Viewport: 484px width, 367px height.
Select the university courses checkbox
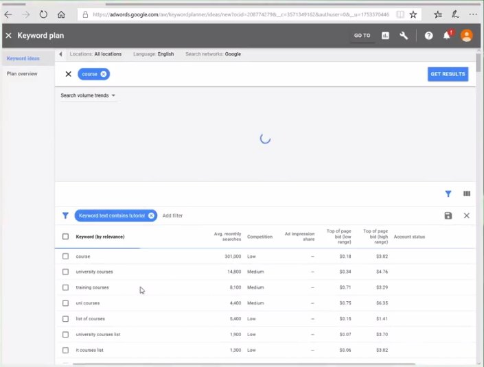pos(65,272)
